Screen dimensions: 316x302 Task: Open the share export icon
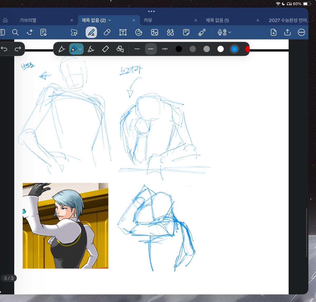click(x=288, y=32)
